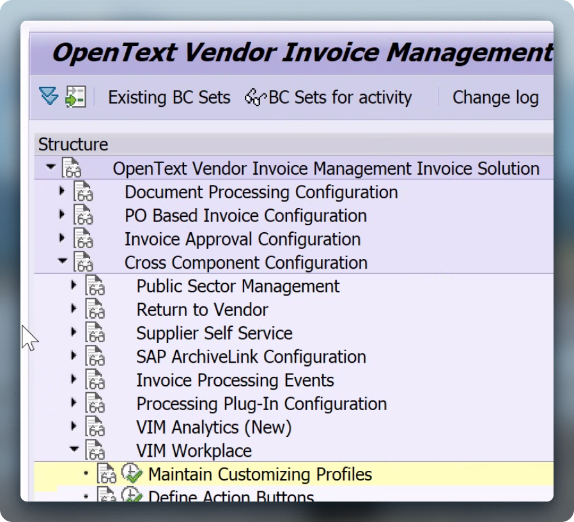Open documentation icon beside Public Sector Management

[95, 286]
